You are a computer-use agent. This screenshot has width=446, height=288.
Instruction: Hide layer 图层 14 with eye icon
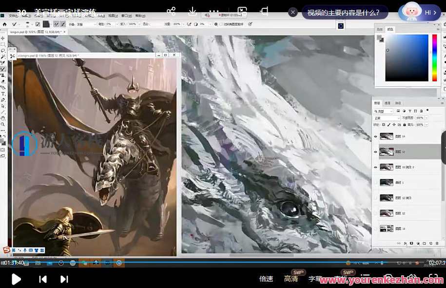coord(375,137)
